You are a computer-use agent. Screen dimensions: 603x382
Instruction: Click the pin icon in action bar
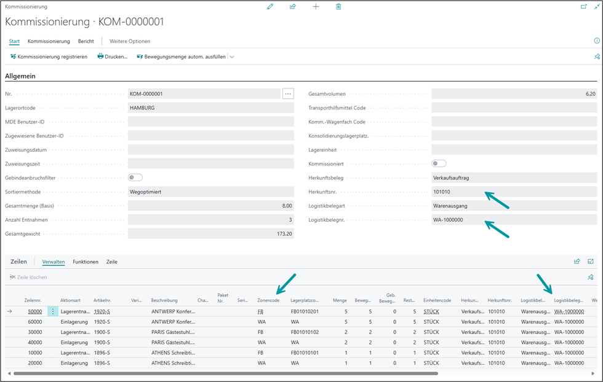pyautogui.click(x=596, y=57)
